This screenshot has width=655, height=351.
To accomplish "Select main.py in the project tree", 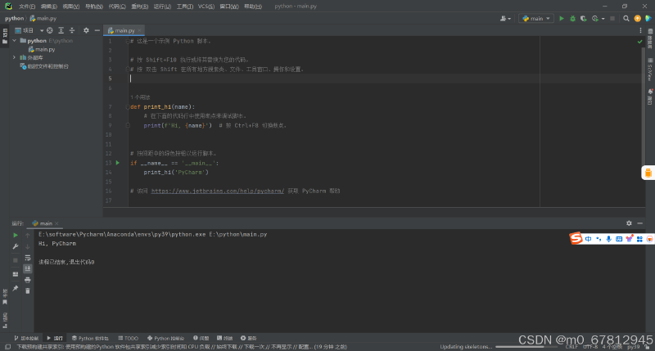I will [42, 49].
